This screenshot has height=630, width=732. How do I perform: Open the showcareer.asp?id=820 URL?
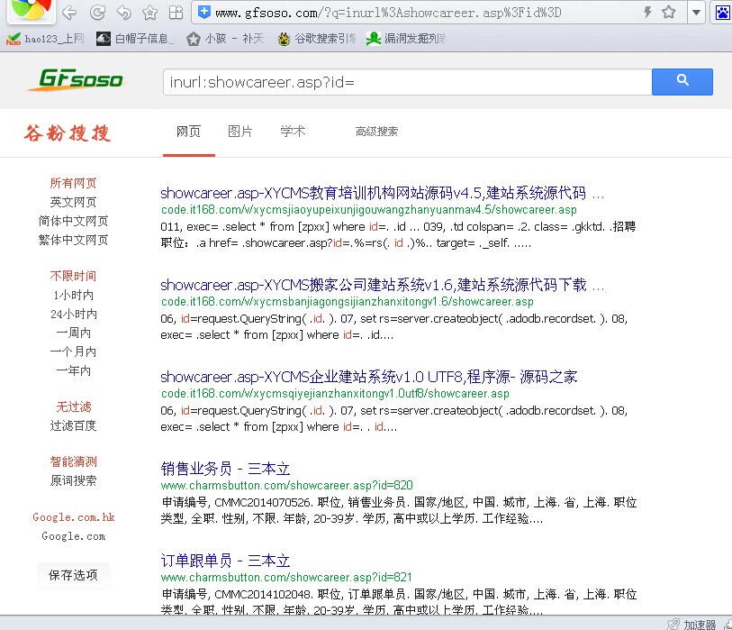(286, 486)
